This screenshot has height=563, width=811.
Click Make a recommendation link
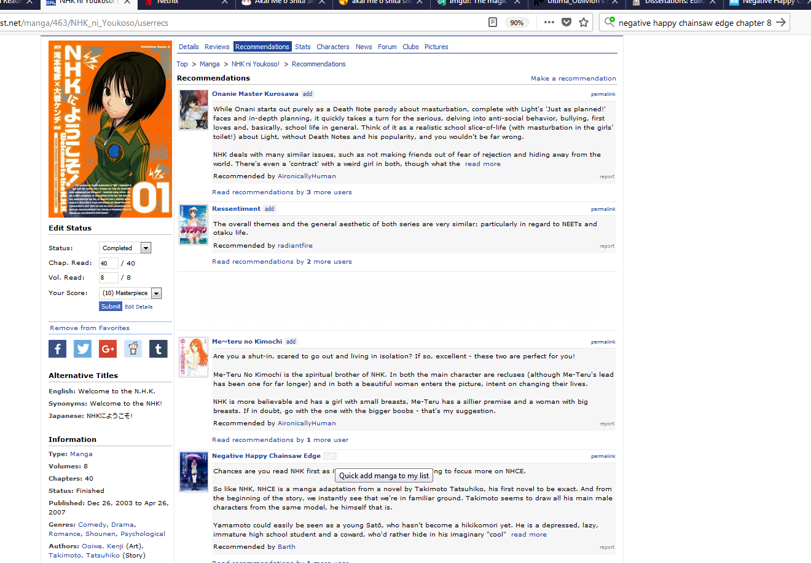pos(573,79)
